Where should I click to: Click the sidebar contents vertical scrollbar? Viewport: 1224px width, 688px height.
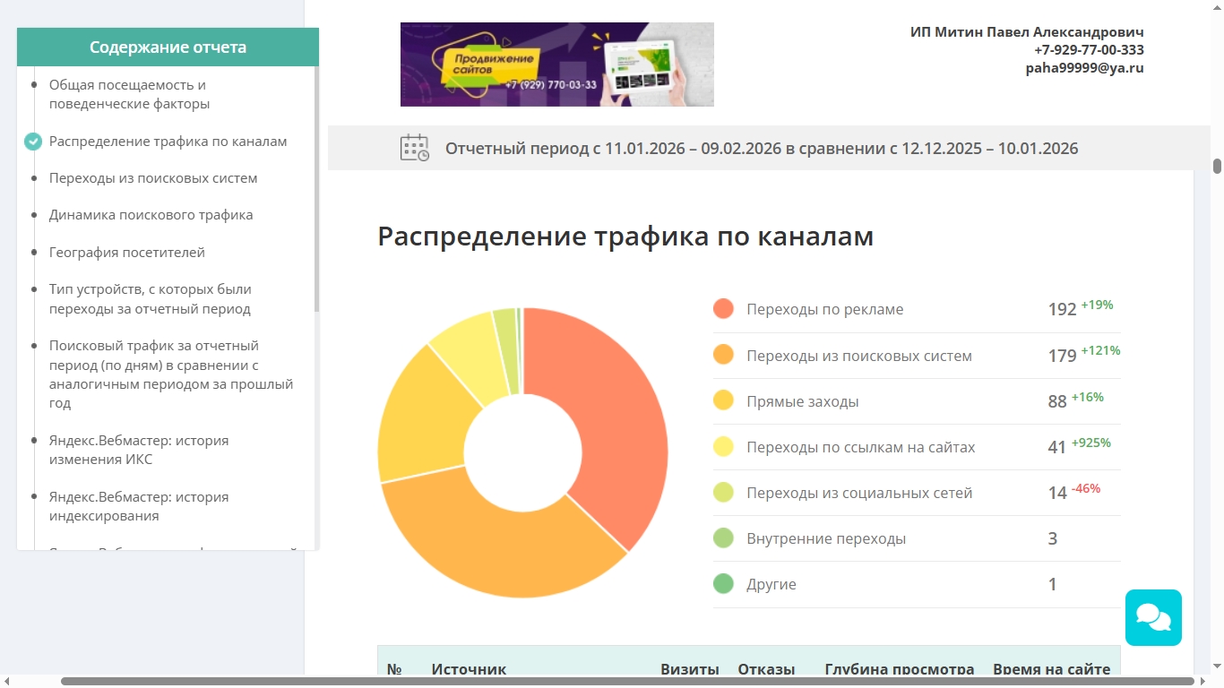pyautogui.click(x=317, y=188)
